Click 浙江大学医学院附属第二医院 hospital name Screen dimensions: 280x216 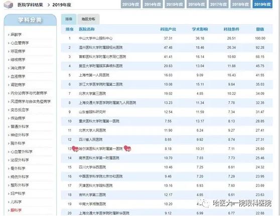(101, 84)
